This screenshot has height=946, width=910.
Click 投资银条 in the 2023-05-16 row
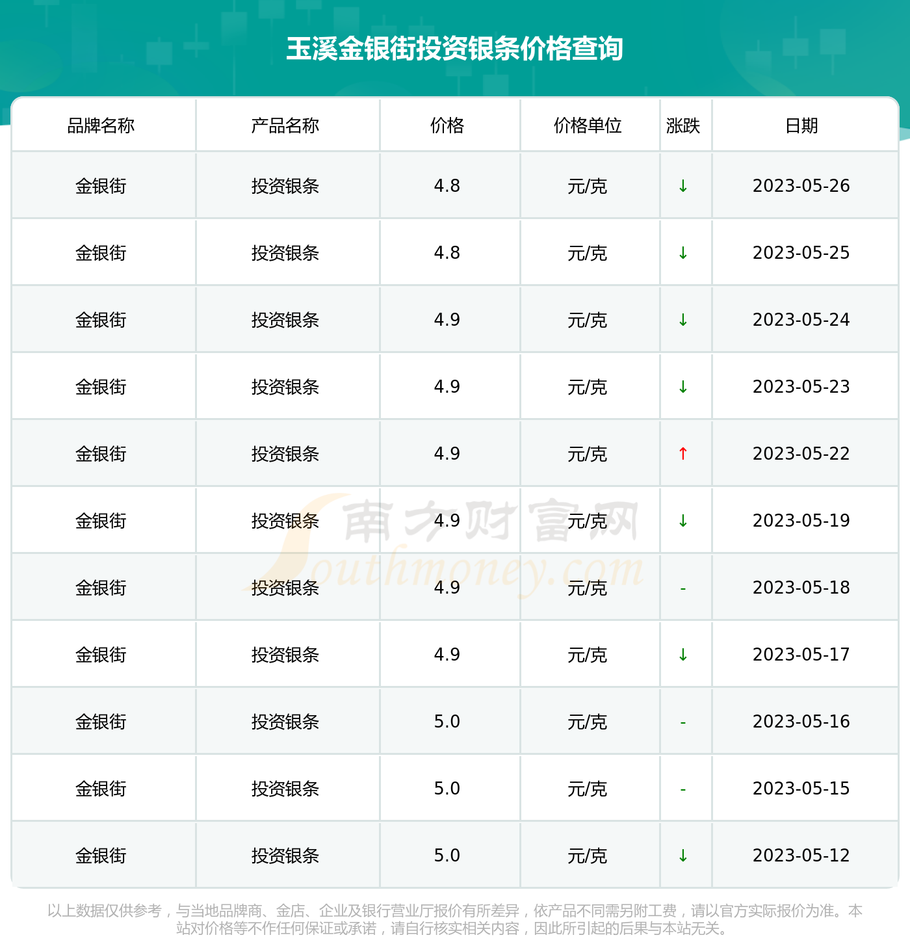(x=285, y=722)
